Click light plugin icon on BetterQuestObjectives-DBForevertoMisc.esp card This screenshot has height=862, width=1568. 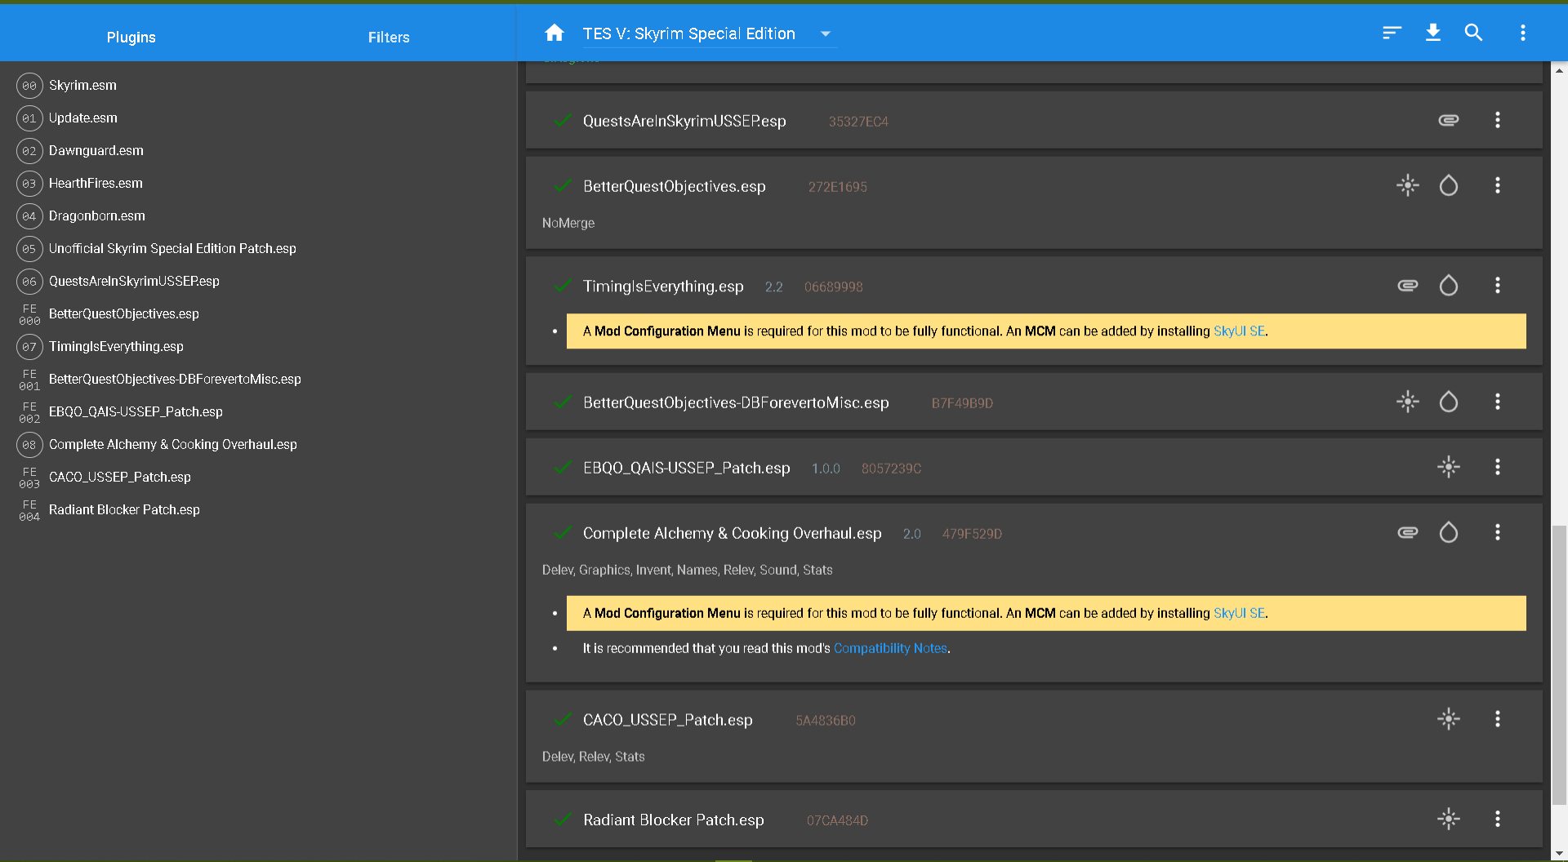pyautogui.click(x=1408, y=402)
